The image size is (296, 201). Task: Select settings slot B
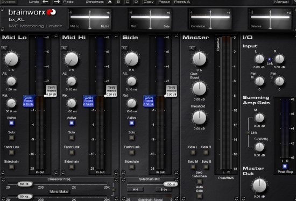click(118, 2)
